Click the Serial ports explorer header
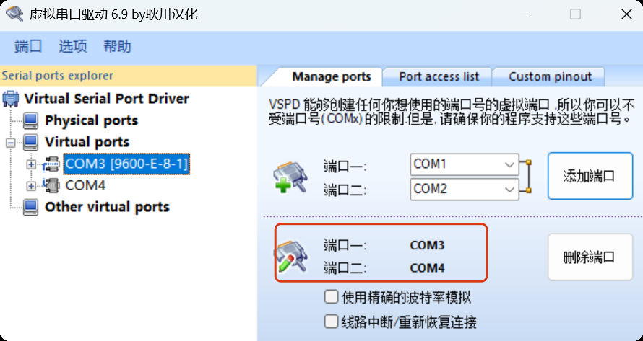 129,76
